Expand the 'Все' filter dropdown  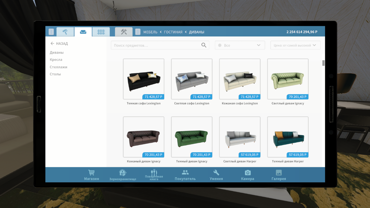coord(240,45)
